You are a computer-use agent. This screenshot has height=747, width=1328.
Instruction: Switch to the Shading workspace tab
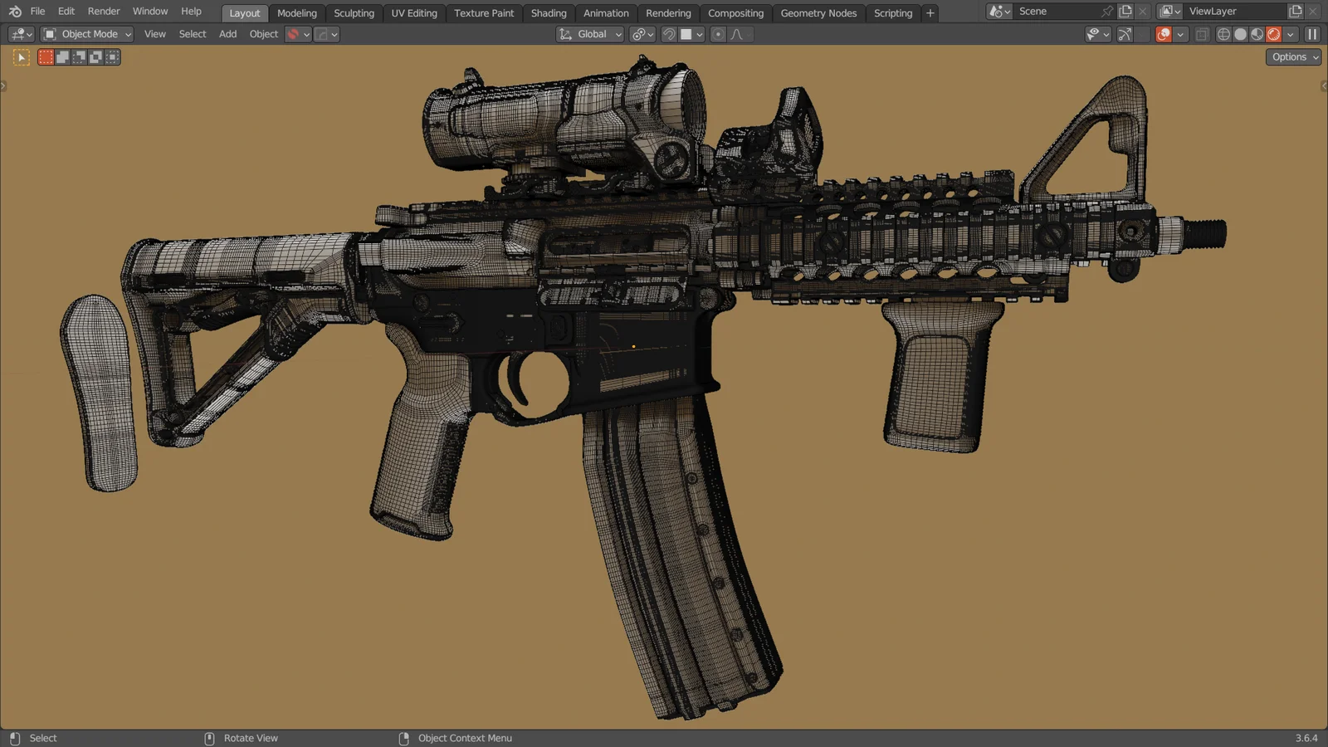[x=549, y=12]
